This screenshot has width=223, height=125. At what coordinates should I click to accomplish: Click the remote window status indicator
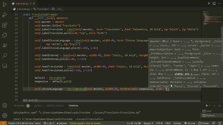[x=3, y=123]
